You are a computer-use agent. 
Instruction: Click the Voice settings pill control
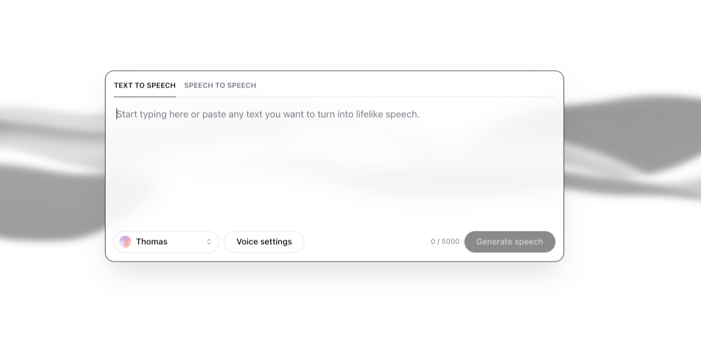[264, 241]
